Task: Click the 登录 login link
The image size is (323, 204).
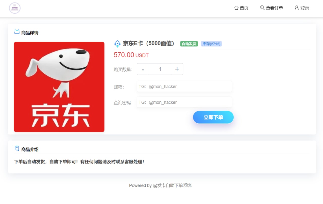Action: [304, 8]
